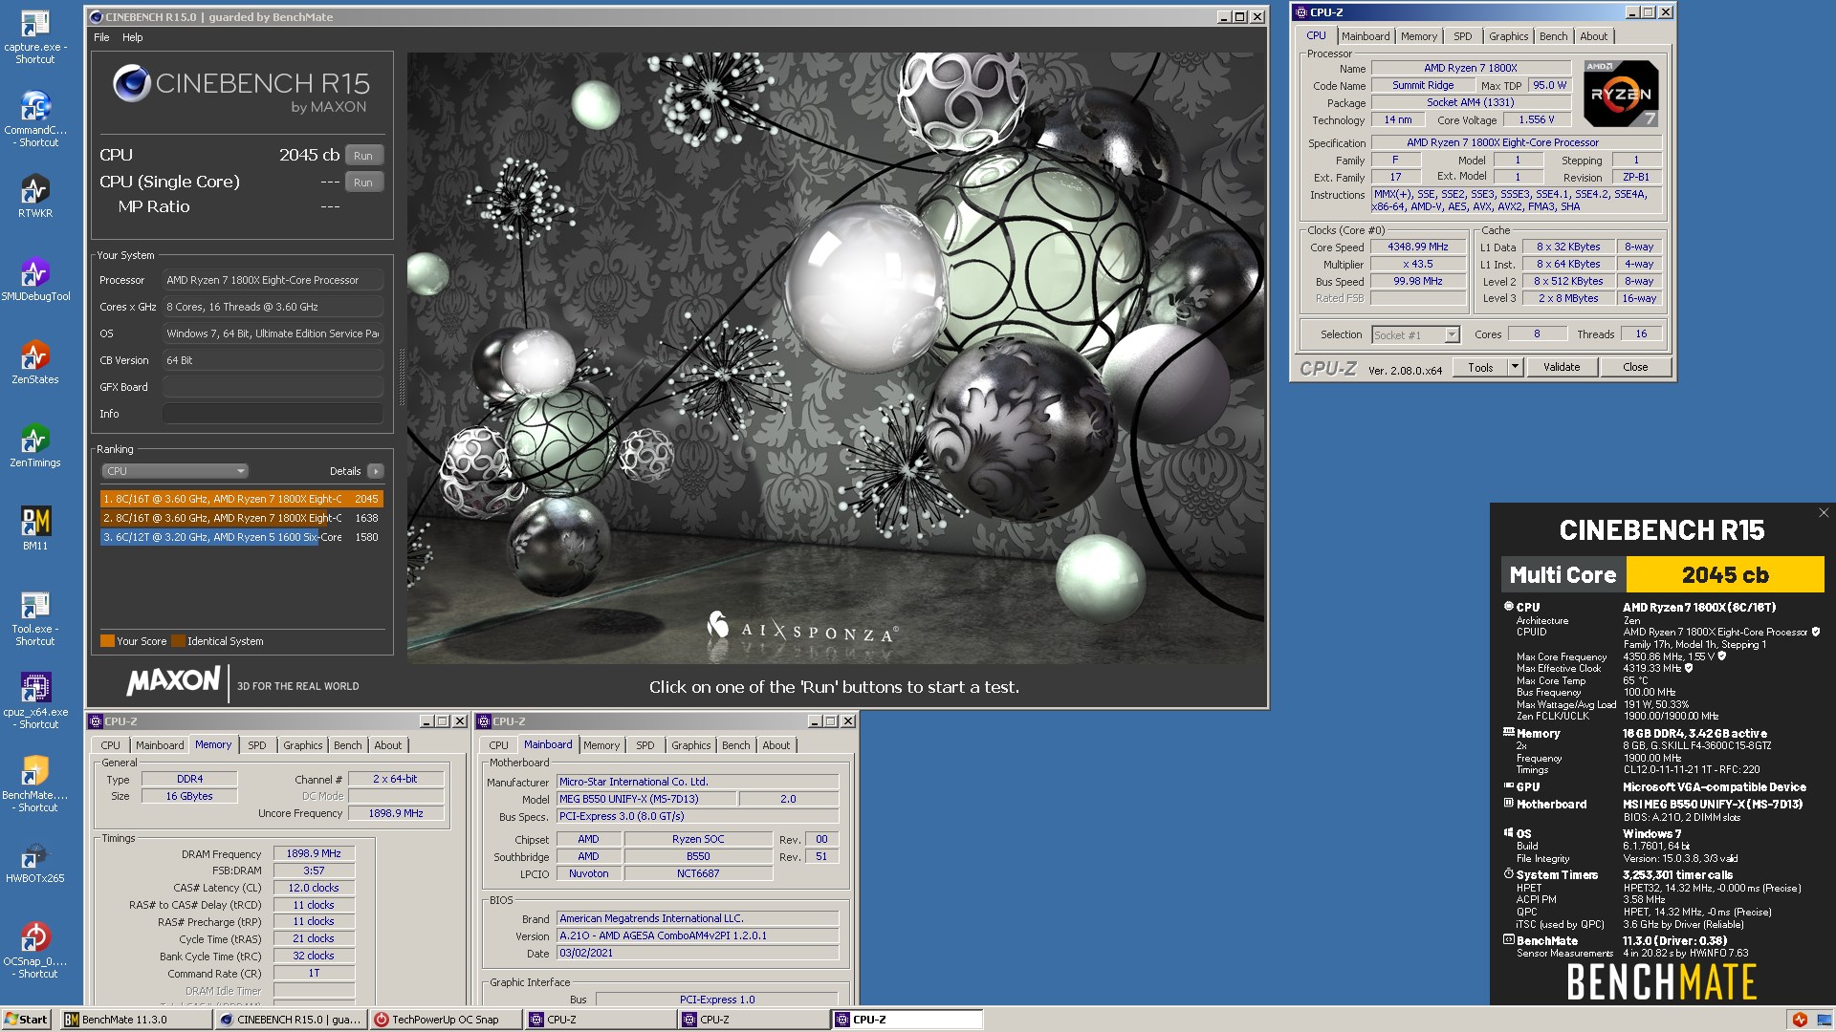Open Memory tab in Mainboard CPU-Z window
1836x1032 pixels.
click(601, 745)
